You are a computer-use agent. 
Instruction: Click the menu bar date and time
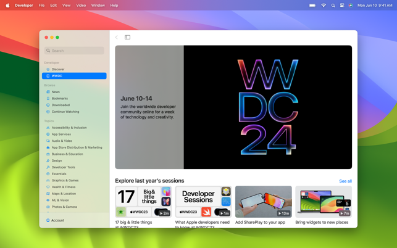pyautogui.click(x=375, y=6)
